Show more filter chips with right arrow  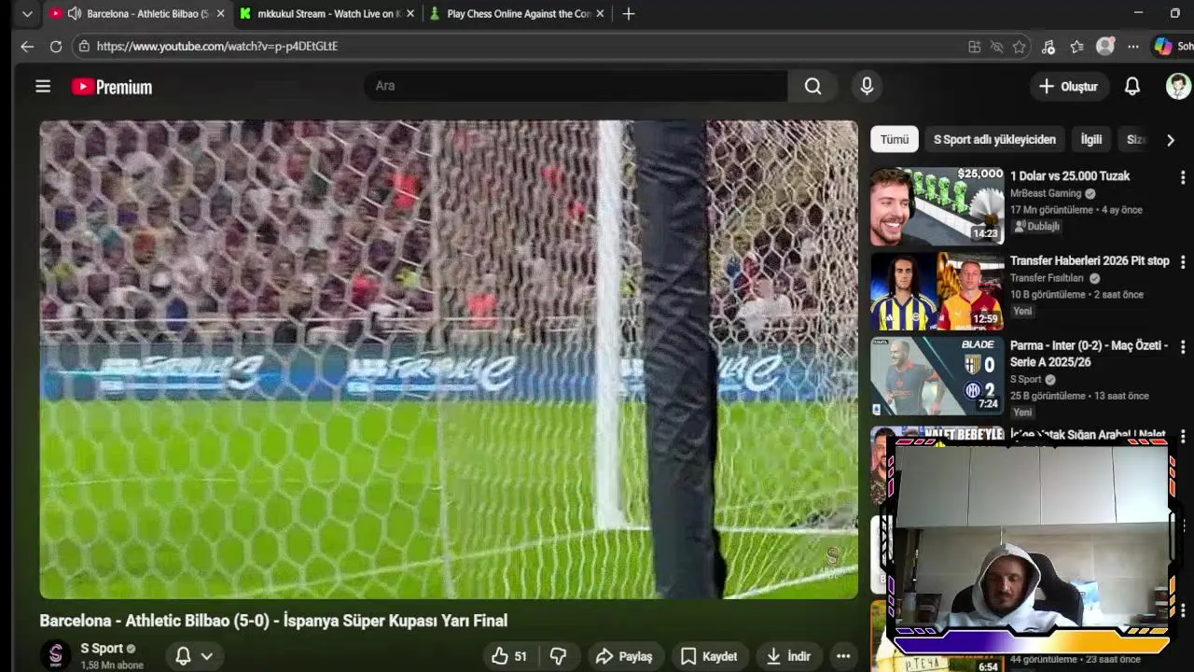[1170, 140]
